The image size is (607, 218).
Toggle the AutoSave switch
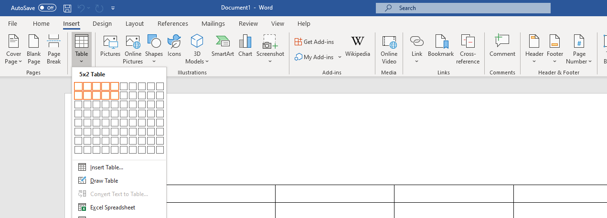coord(47,8)
